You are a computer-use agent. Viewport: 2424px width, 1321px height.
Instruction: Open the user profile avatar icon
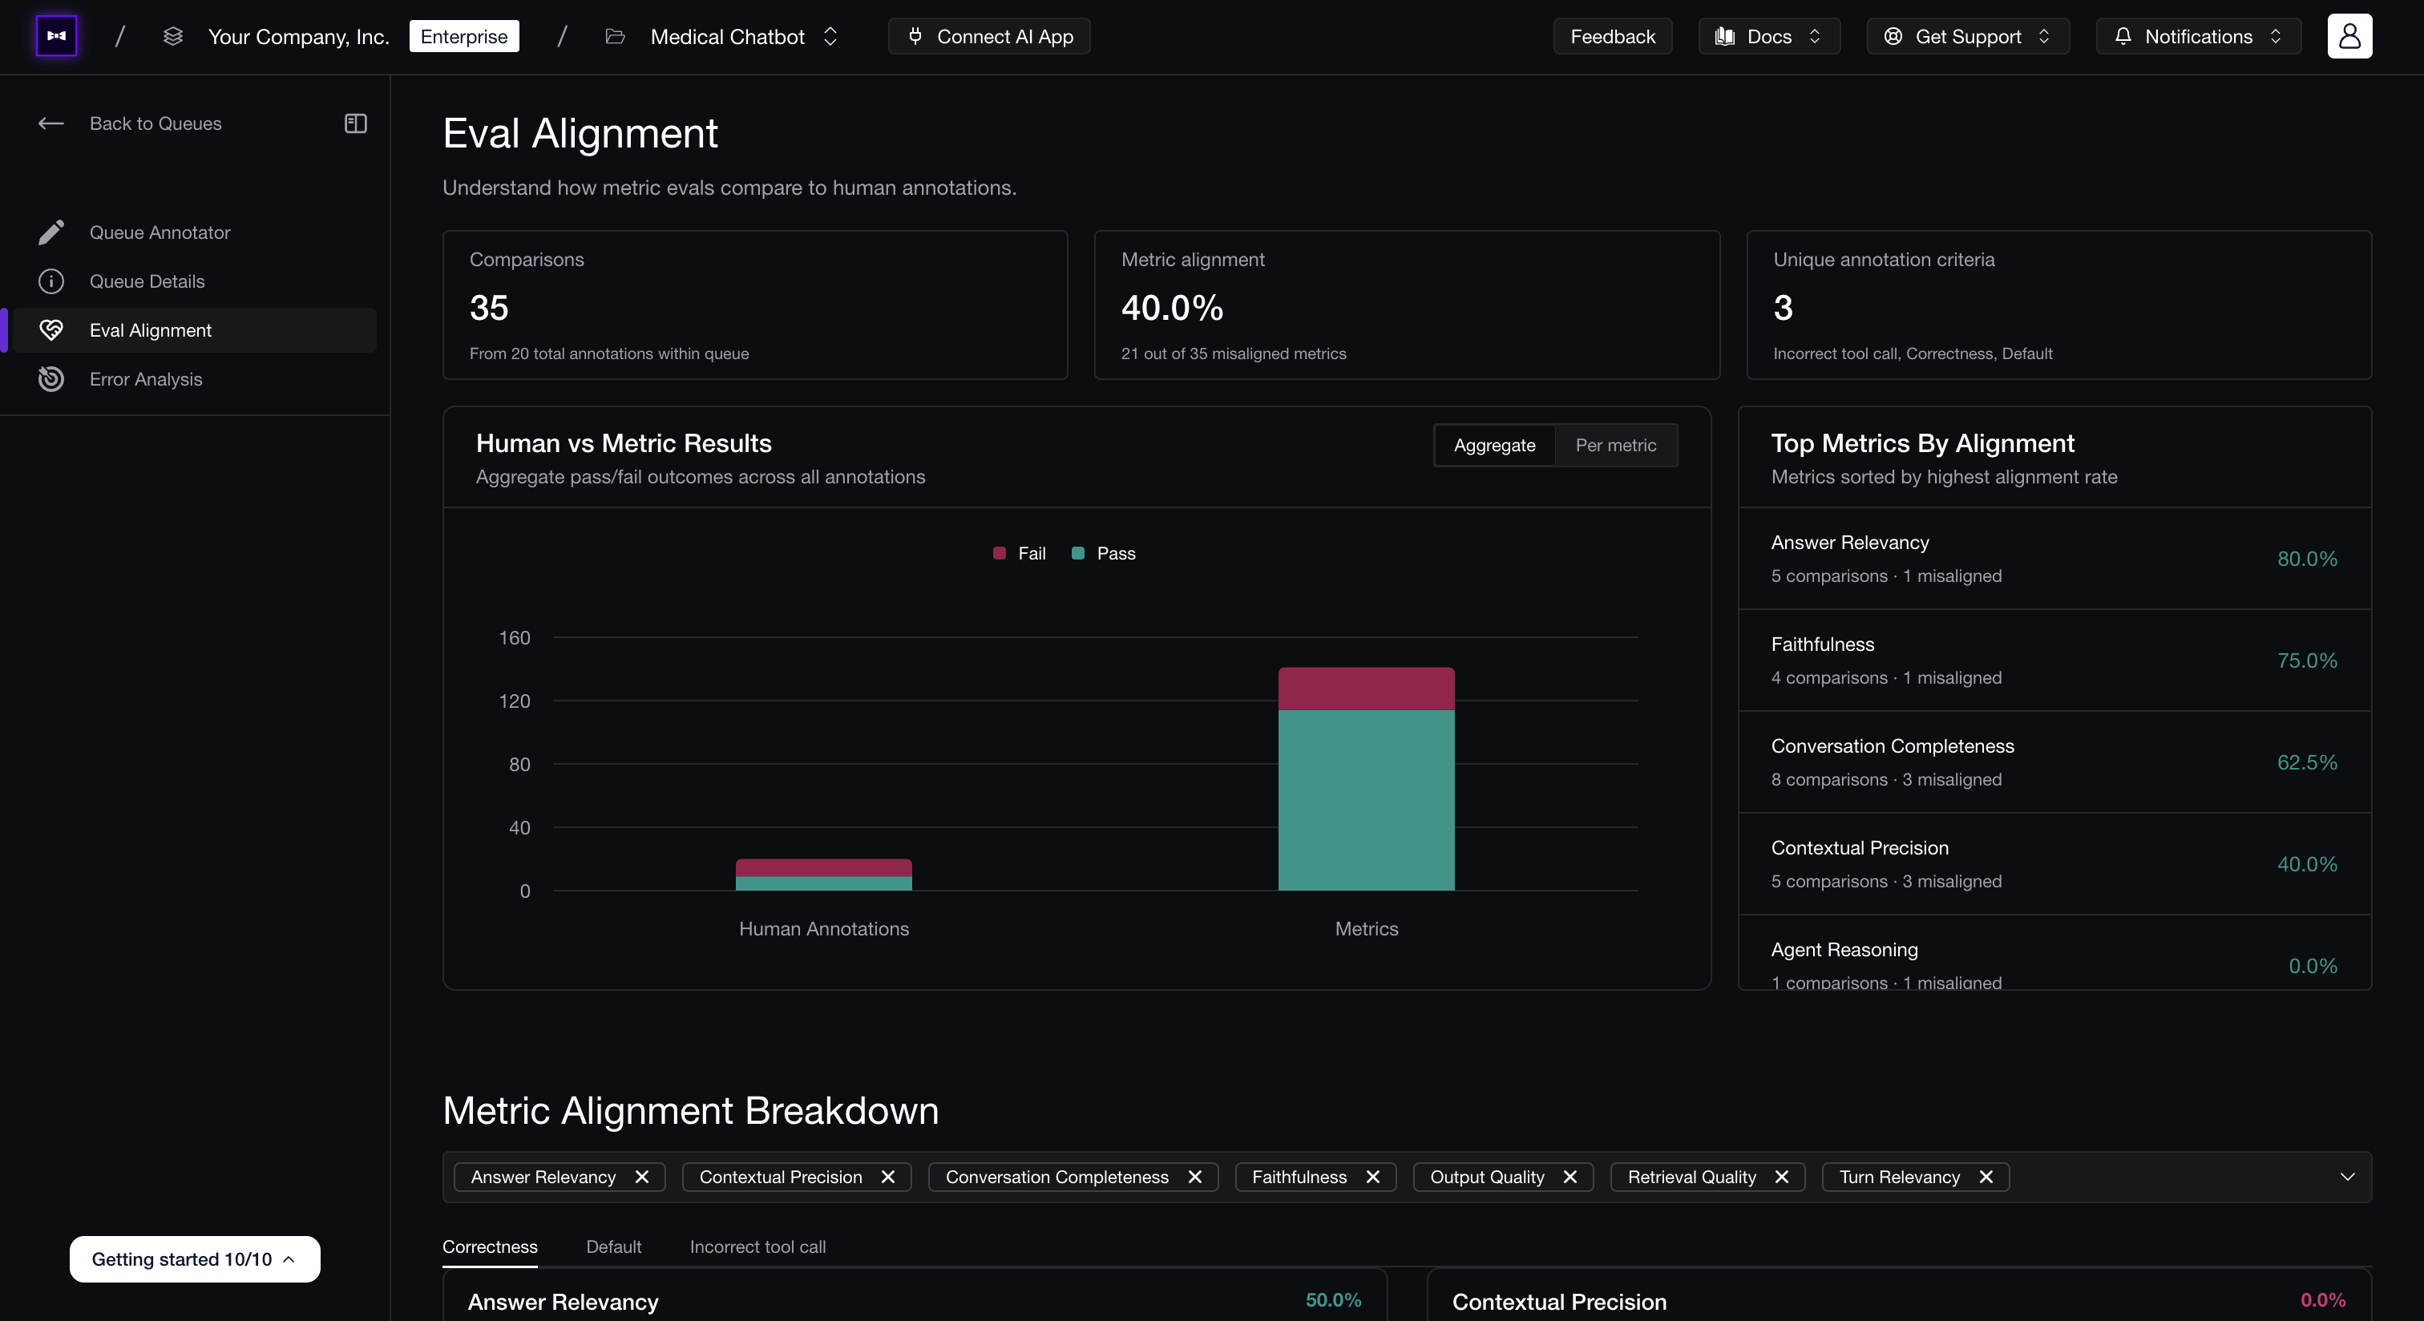2349,36
